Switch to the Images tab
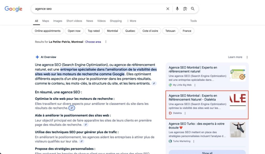 [57, 21]
